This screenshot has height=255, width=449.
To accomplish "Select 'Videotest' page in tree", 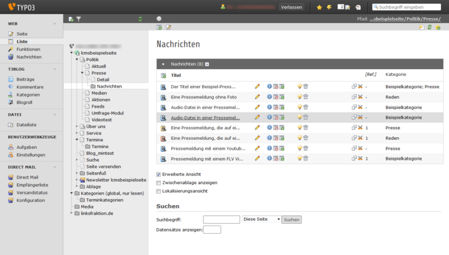I will coord(102,119).
